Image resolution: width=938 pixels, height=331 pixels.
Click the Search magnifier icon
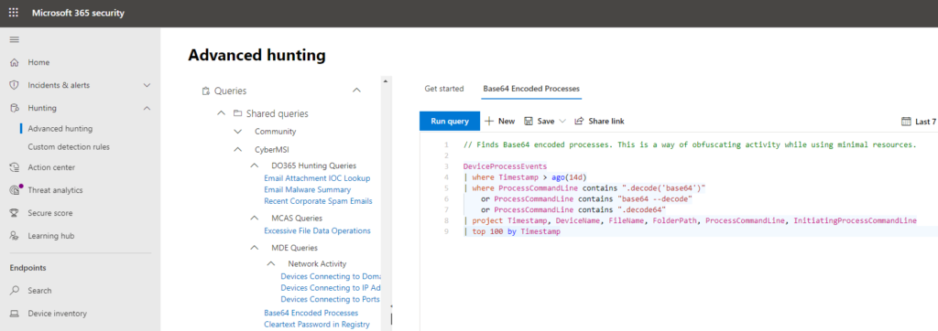(x=15, y=291)
